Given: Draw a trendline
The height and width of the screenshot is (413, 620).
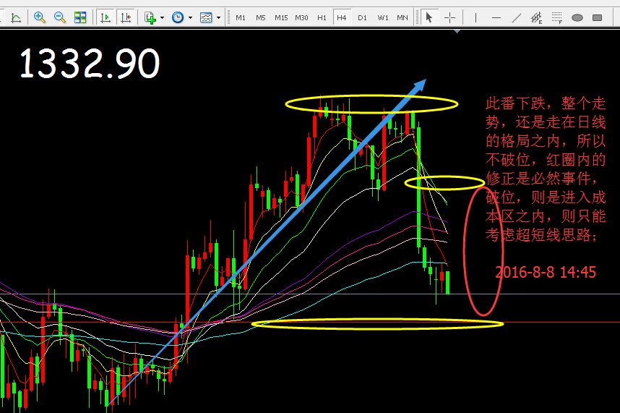Looking at the screenshot, I should click(x=517, y=18).
